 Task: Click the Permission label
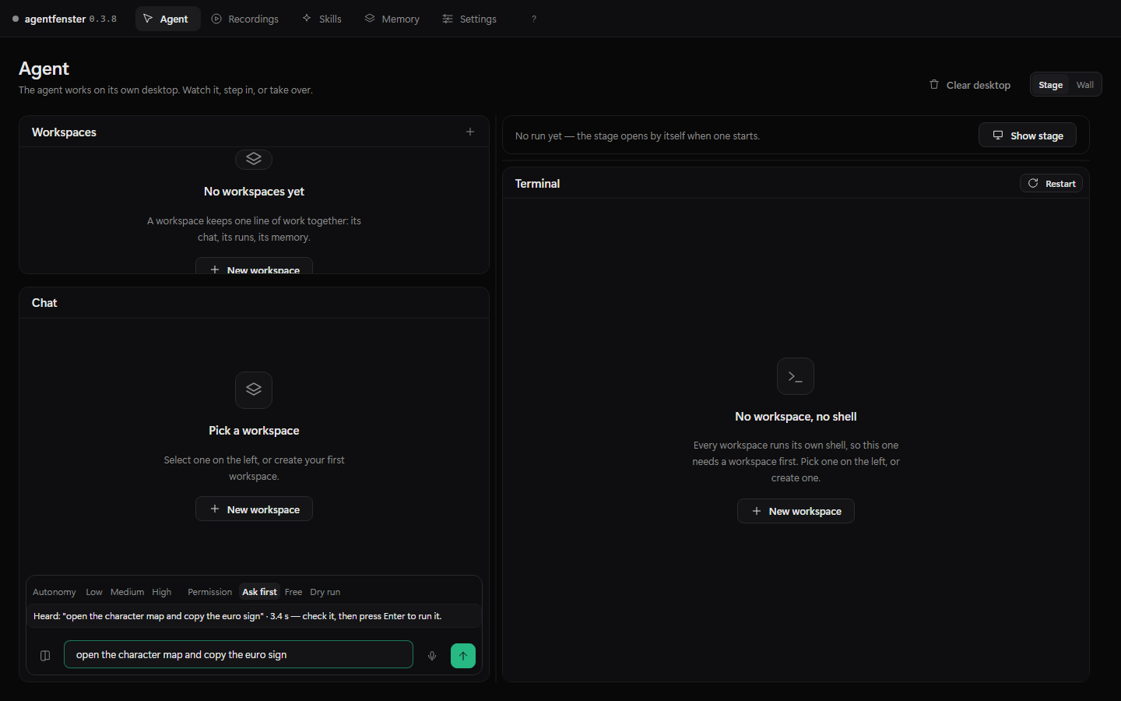[x=209, y=592]
